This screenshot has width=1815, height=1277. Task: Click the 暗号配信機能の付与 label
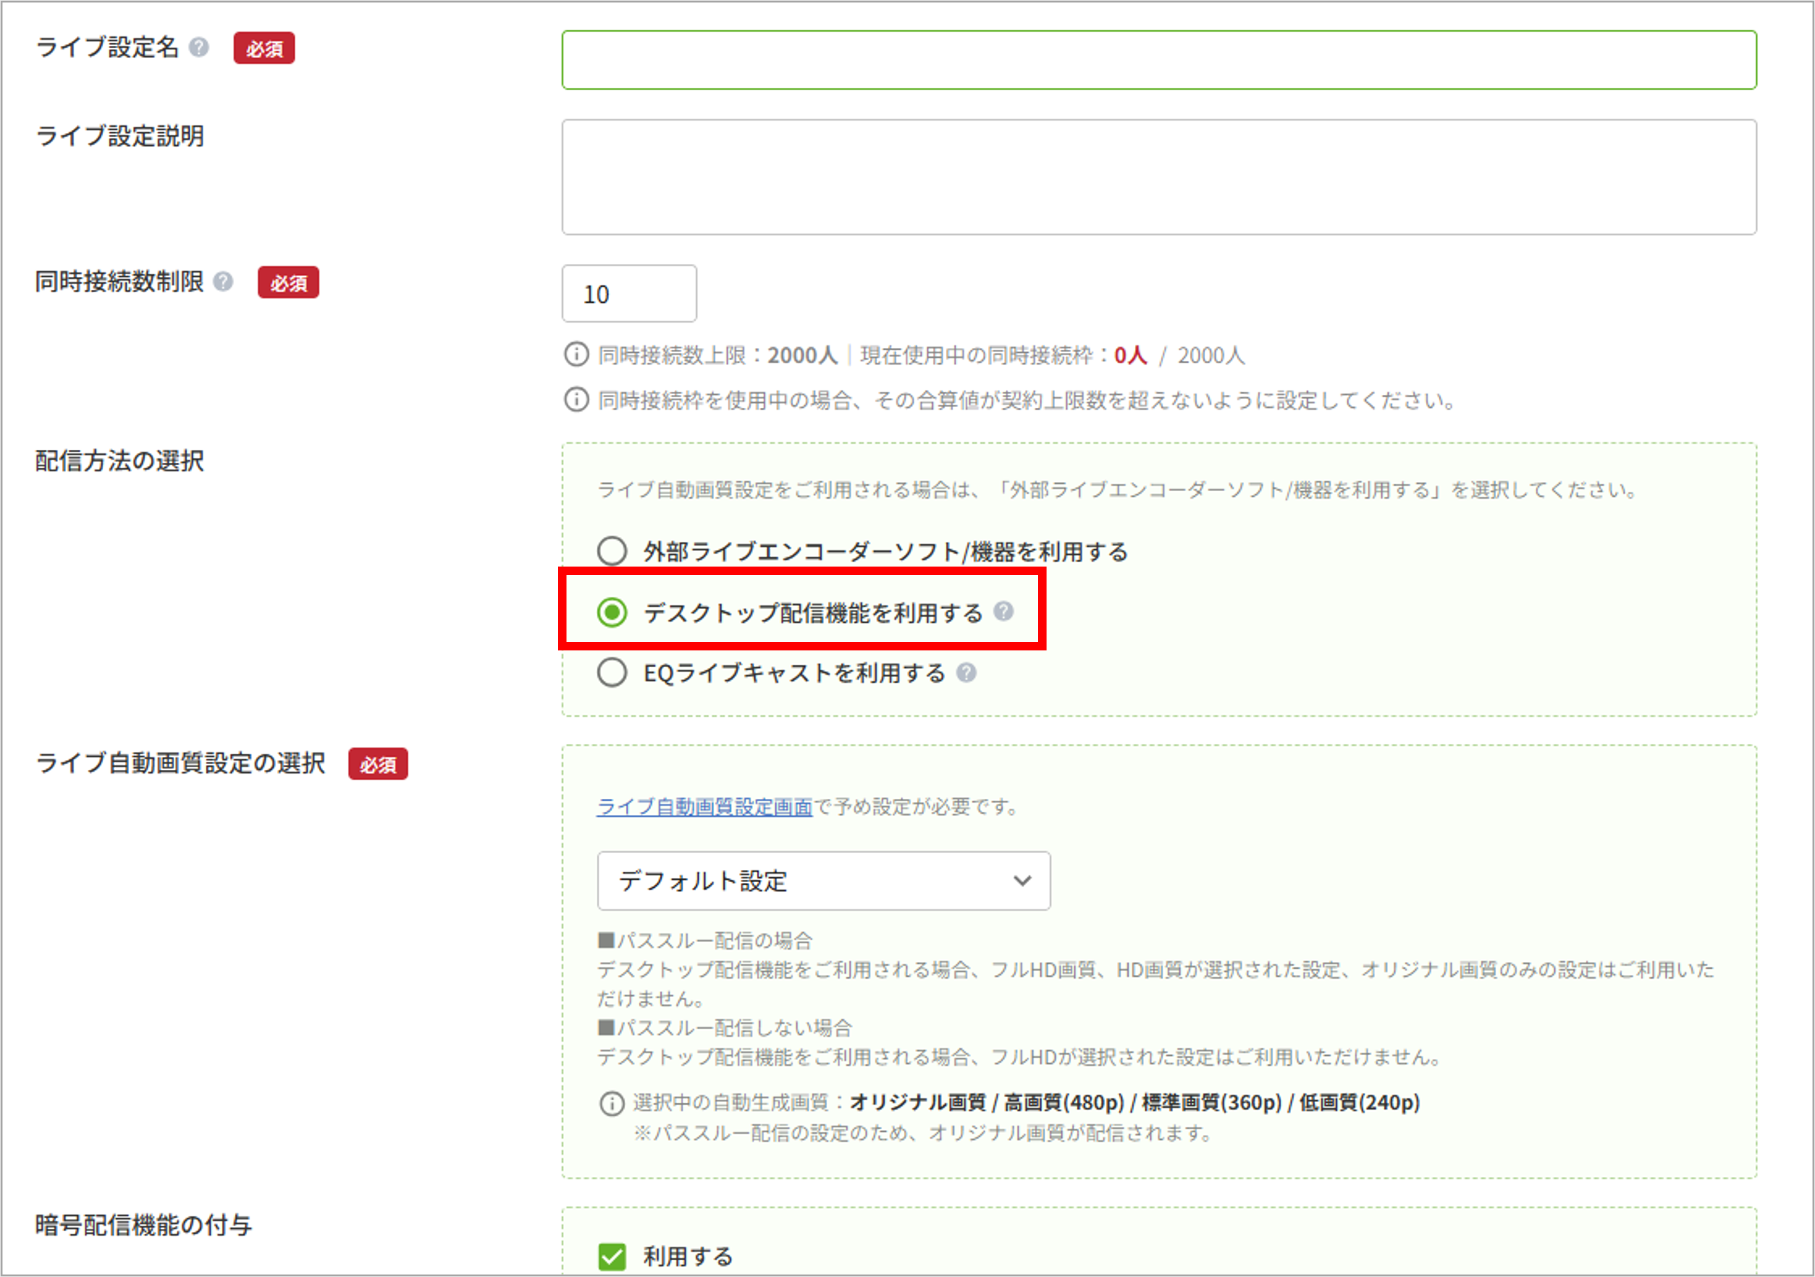(x=144, y=1225)
